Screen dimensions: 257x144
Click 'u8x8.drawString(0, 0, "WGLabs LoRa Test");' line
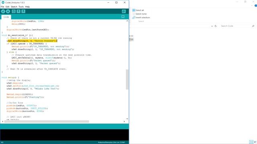click(x=33, y=89)
